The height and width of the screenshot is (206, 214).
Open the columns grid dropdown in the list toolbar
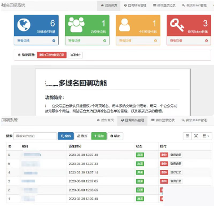pos(206,136)
